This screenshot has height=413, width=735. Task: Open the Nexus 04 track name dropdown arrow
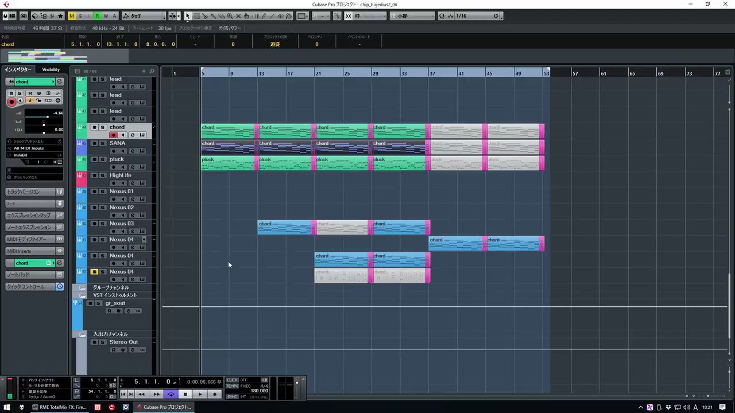(x=145, y=239)
